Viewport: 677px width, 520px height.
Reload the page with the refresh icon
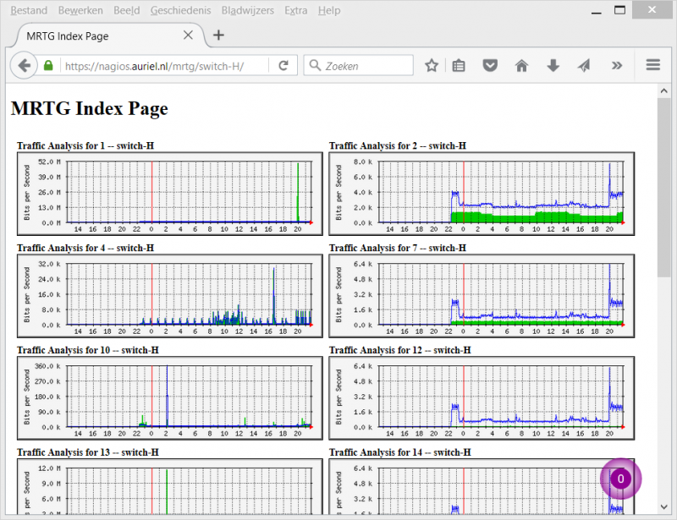click(283, 65)
